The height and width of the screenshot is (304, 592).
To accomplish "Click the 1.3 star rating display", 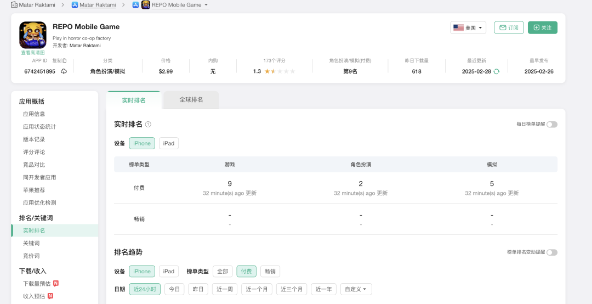I will point(274,71).
